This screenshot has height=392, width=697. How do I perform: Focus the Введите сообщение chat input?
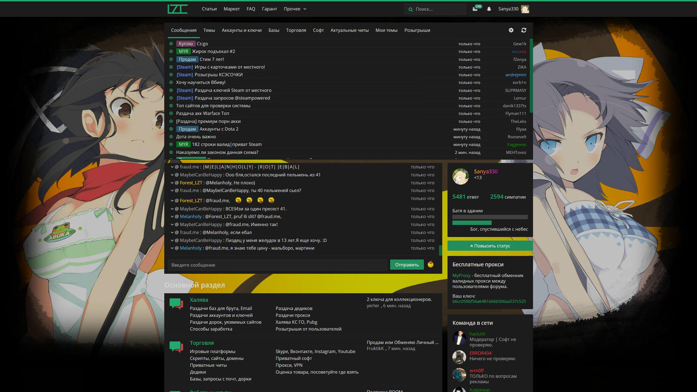[x=278, y=265]
